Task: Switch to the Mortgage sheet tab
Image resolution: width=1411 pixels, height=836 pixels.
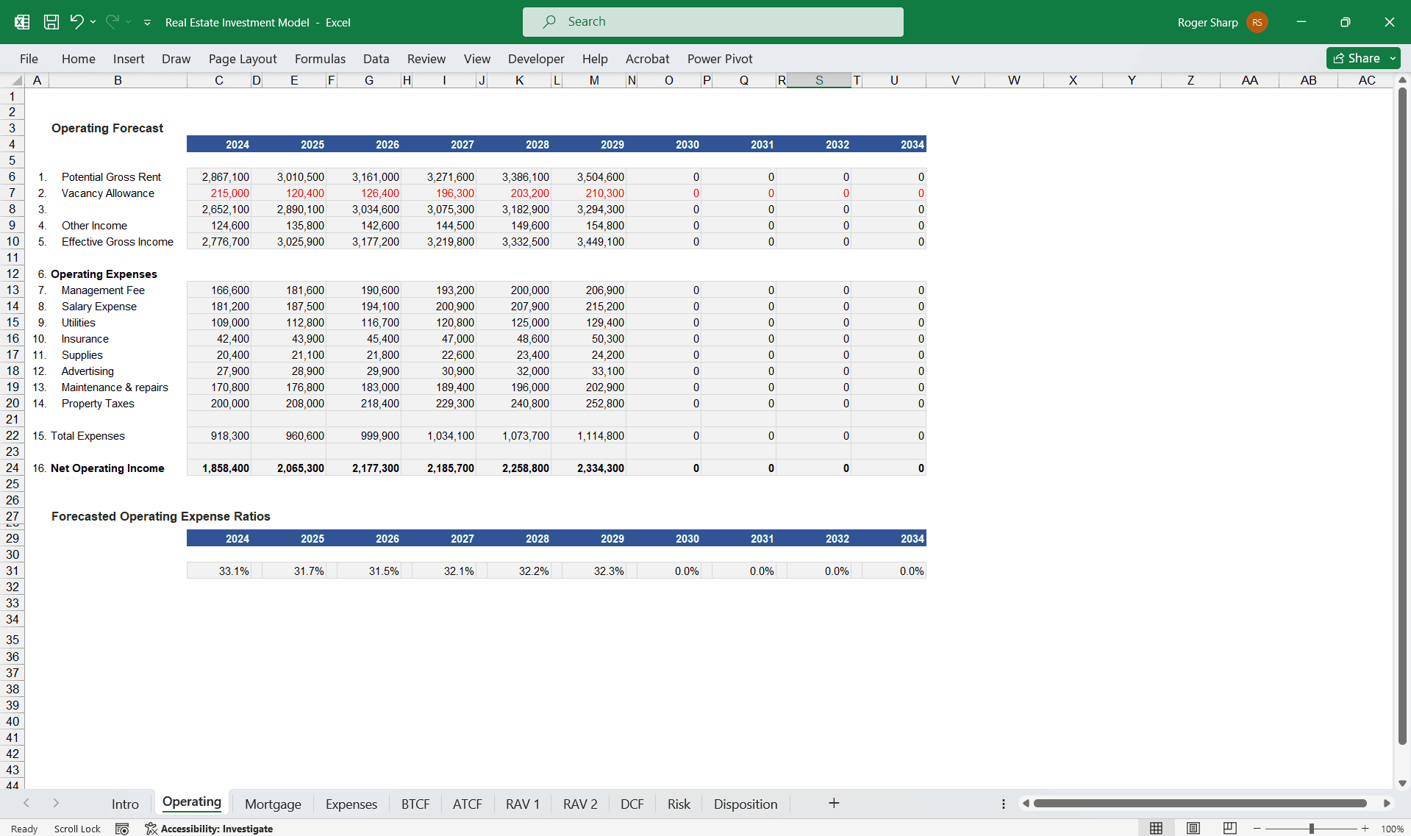Action: (273, 804)
